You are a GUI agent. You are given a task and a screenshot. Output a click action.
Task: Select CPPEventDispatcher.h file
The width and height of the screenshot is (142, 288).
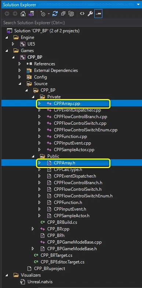tap(75, 176)
